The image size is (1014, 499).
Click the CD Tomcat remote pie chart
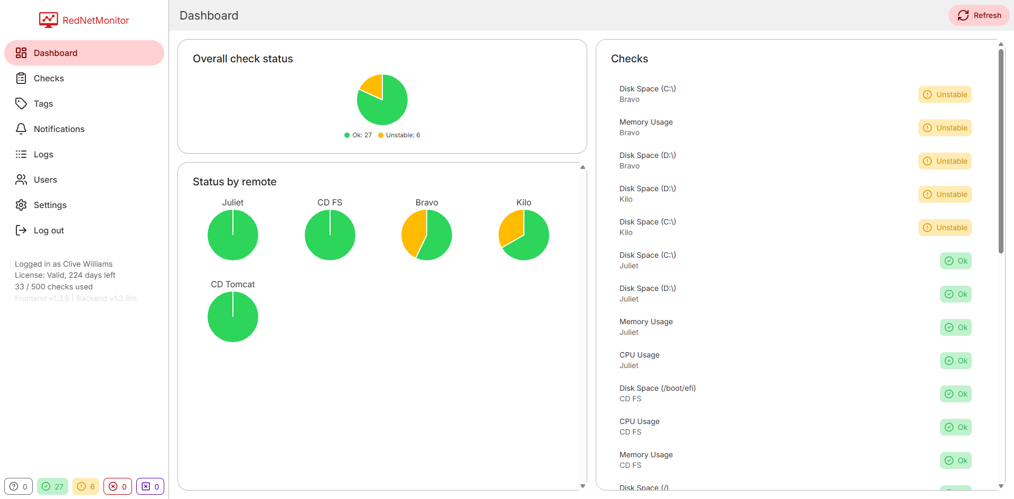[x=233, y=317]
